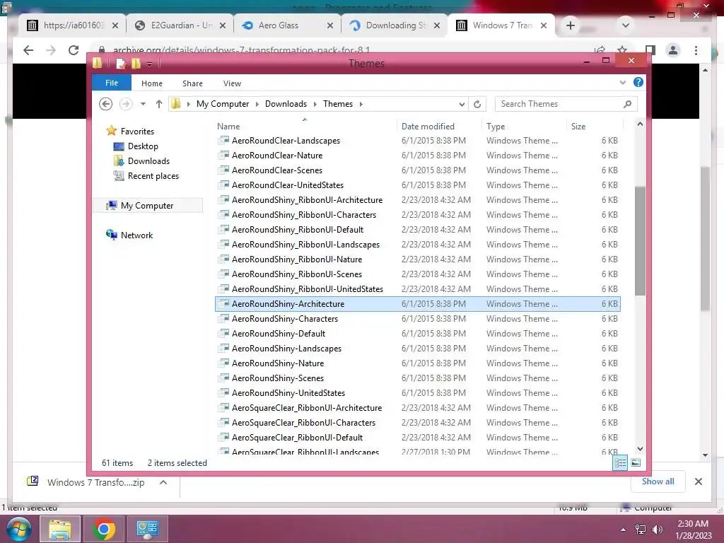Click the AeroRoundShiny-Landscapes file name

287,348
